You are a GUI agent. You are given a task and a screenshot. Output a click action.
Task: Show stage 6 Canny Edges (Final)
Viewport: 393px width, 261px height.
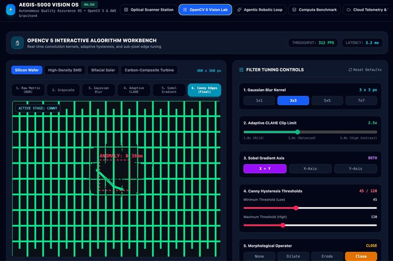tap(204, 90)
